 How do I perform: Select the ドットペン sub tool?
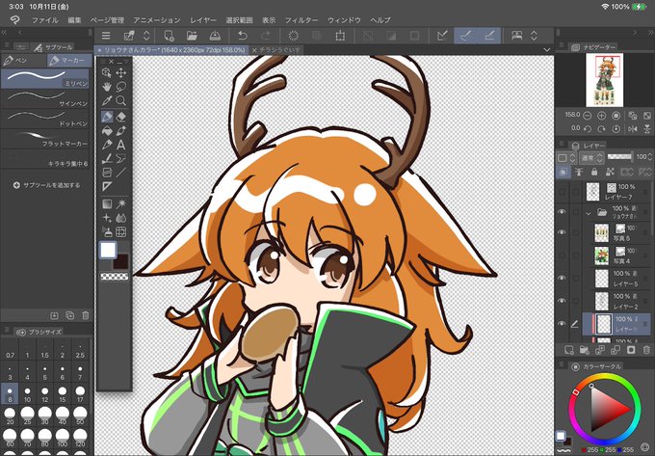tap(44, 119)
